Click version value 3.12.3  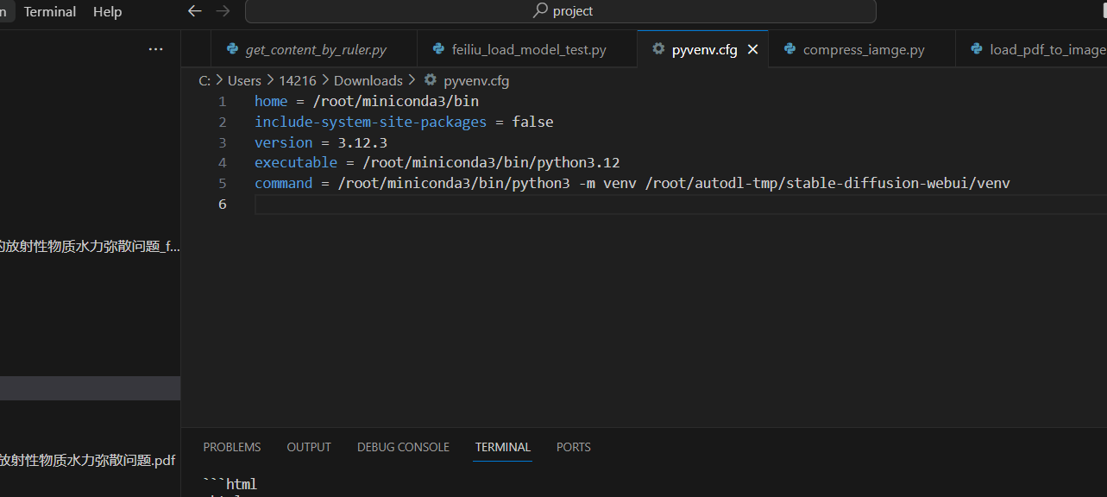click(362, 142)
